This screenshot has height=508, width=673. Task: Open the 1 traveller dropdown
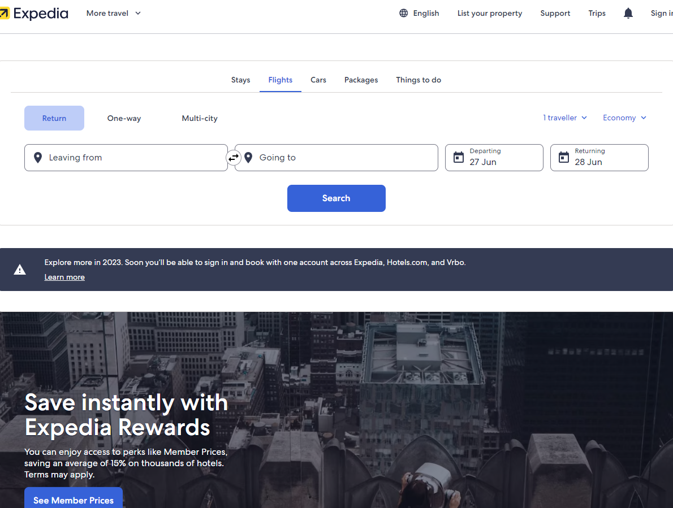pos(565,118)
